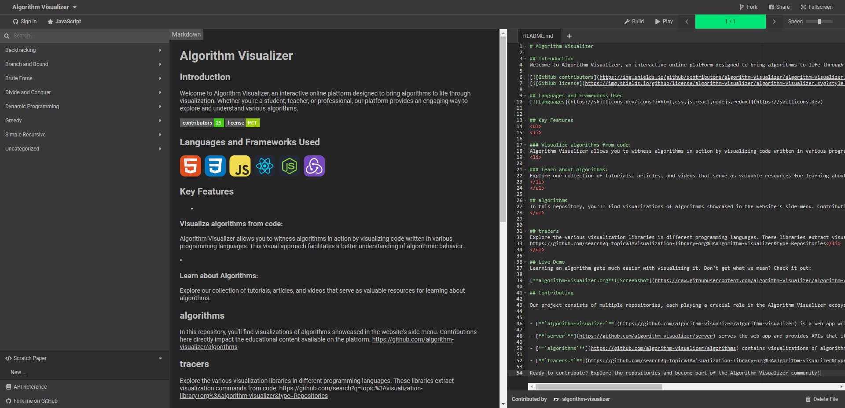This screenshot has width=845, height=408.
Task: Click the Scratch Paper code icon
Action: pyautogui.click(x=8, y=358)
